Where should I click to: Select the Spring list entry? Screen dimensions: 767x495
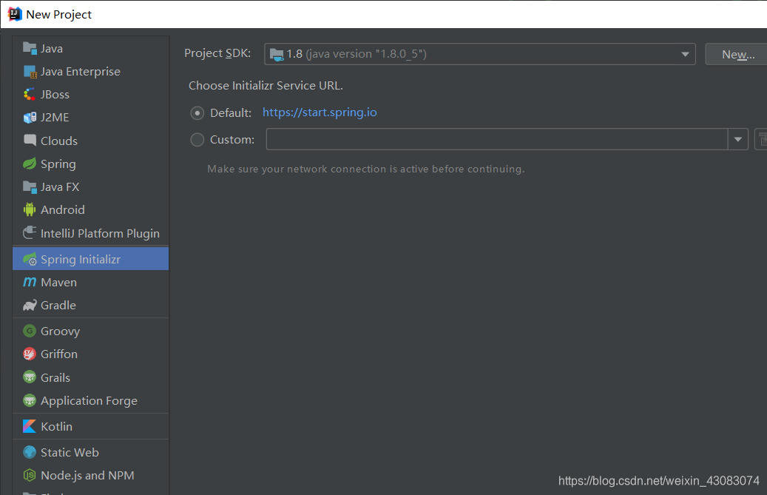coord(91,164)
